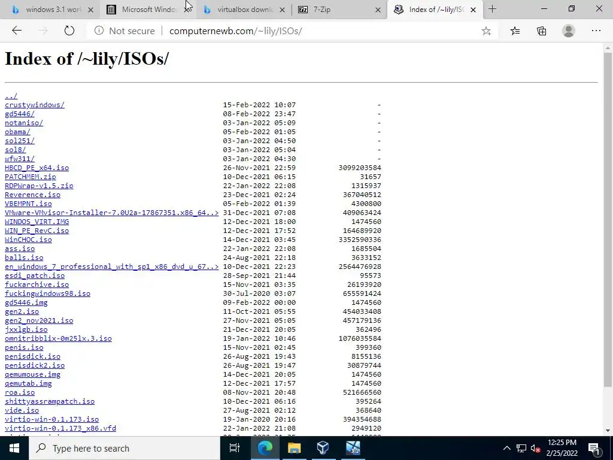Download virtio-win-0.1.173.iso
This screenshot has height=460, width=613.
51,420
